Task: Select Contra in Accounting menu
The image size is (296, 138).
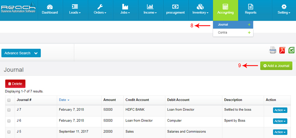Action: click(233, 32)
